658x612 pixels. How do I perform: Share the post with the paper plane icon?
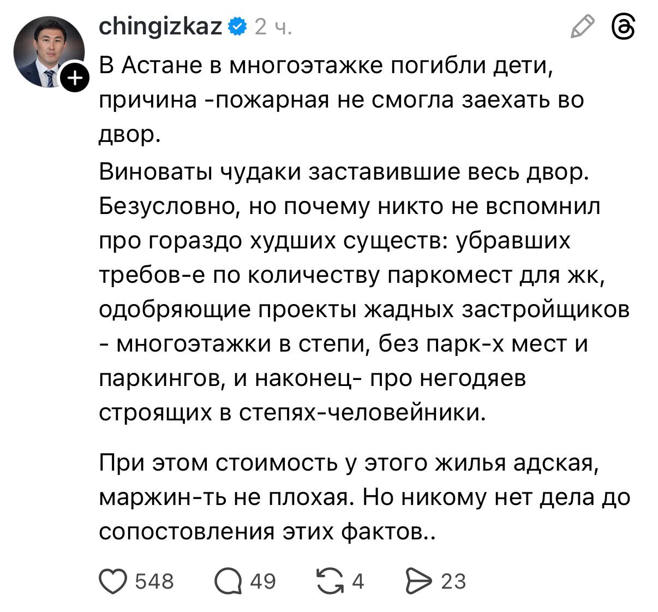click(x=420, y=581)
